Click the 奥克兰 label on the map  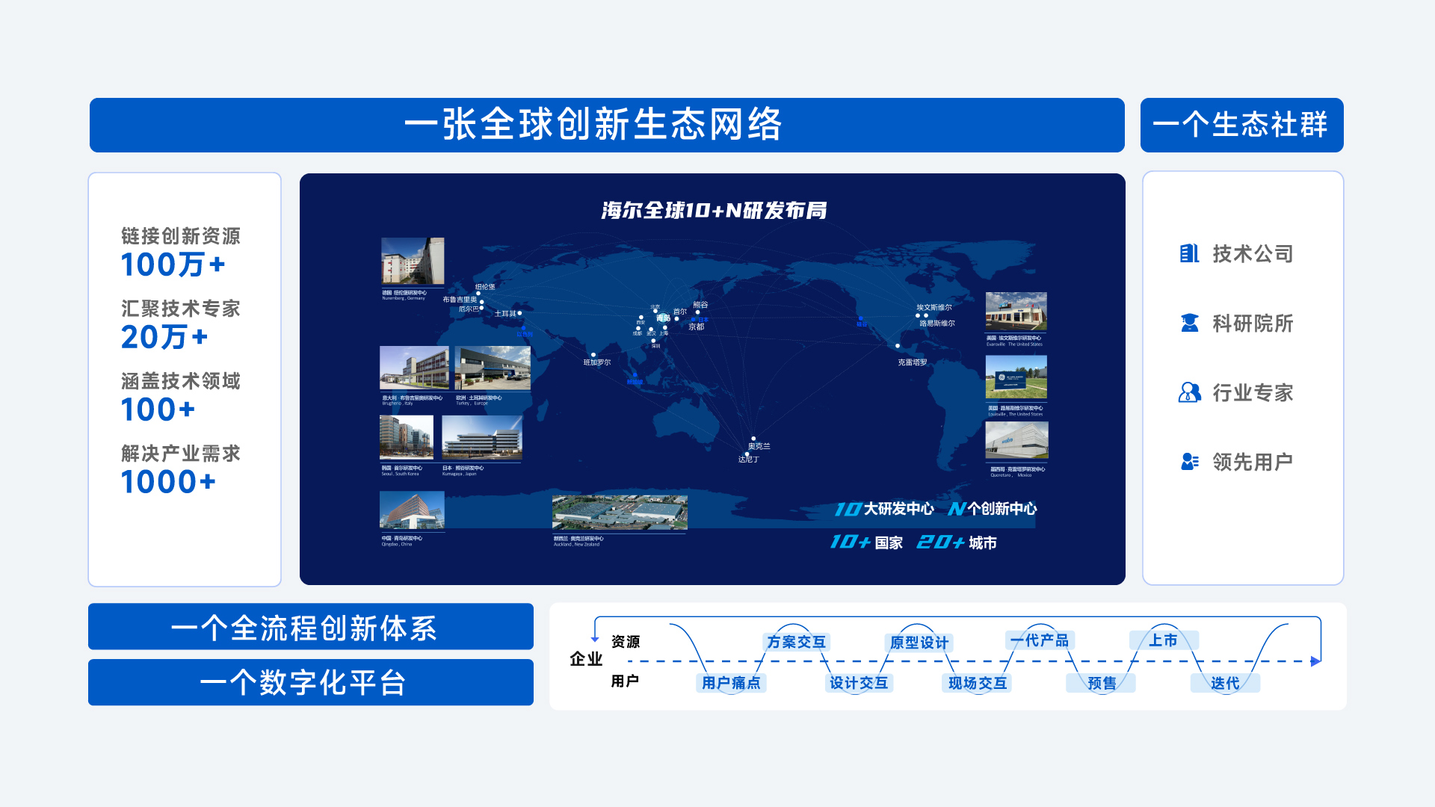click(x=759, y=446)
